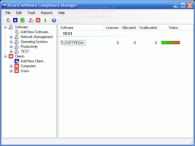Image resolution: width=195 pixels, height=146 pixels.
Task: Sort by the Unallocated column header
Action: click(148, 28)
